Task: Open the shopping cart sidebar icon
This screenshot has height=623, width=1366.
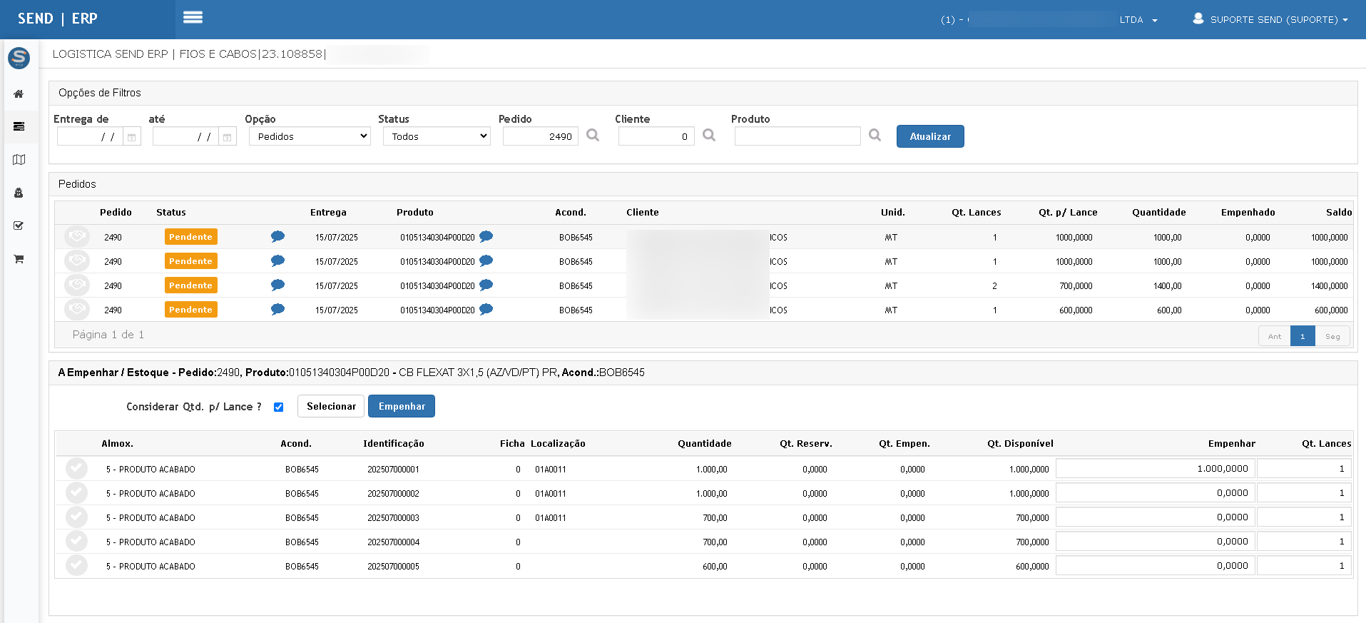Action: coord(19,259)
